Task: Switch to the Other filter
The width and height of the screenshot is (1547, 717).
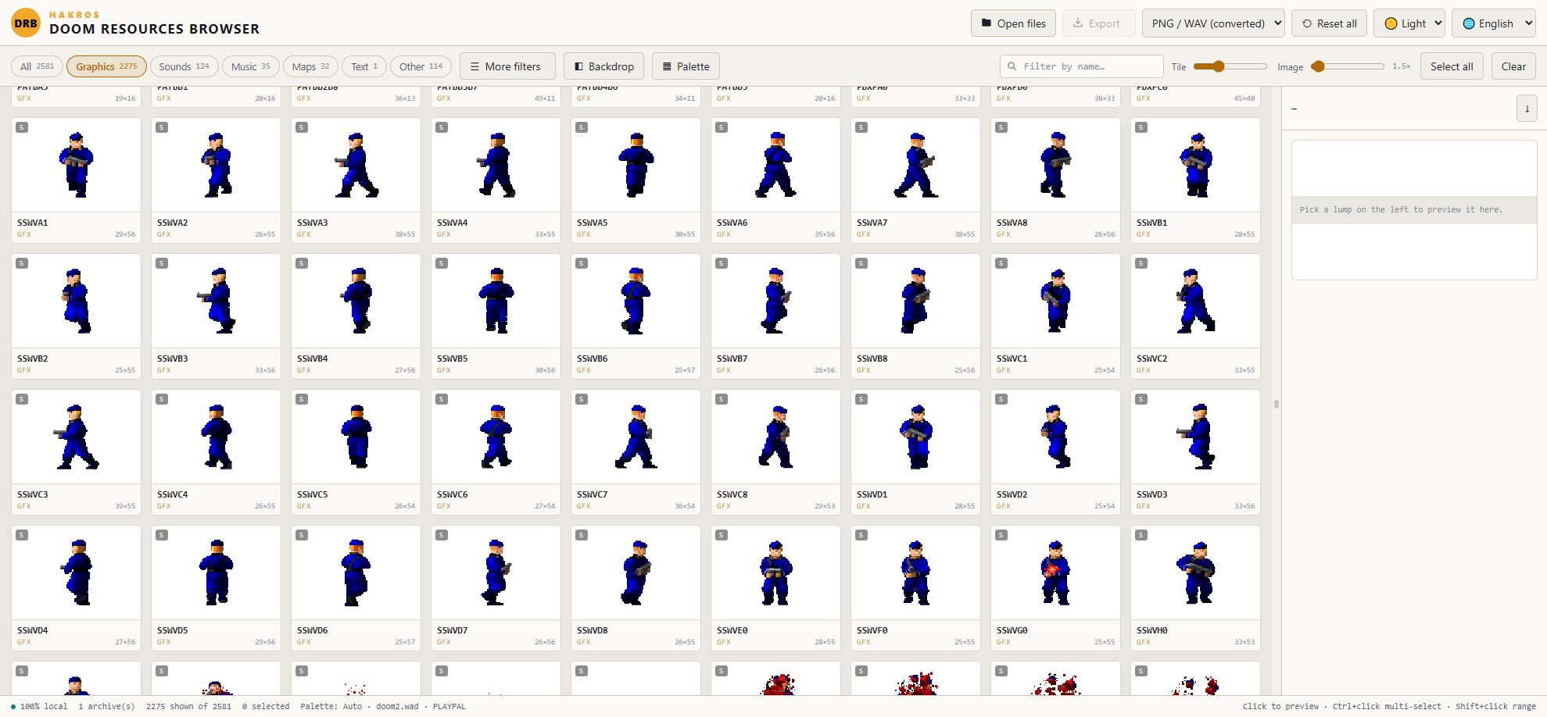Action: (421, 66)
